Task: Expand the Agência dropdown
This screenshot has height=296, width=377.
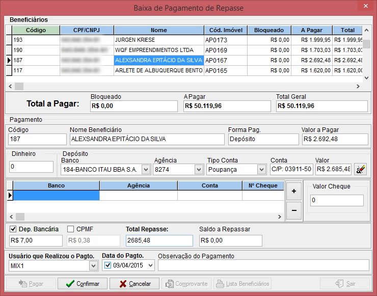Action: pos(199,169)
